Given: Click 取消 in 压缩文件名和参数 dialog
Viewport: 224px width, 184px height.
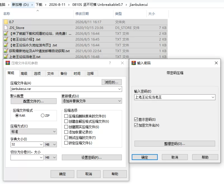Looking at the screenshot, I should pos(88,174).
